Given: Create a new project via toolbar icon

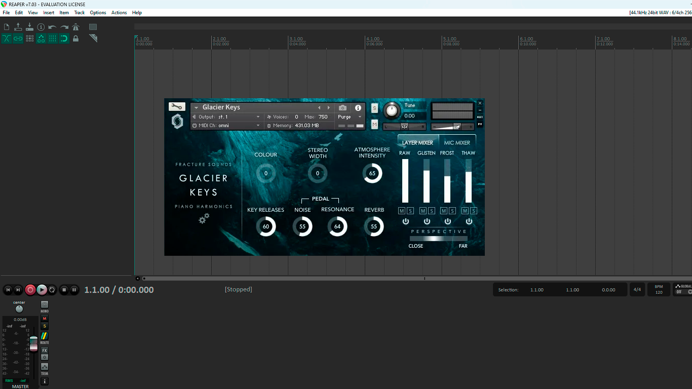Looking at the screenshot, I should (7, 27).
